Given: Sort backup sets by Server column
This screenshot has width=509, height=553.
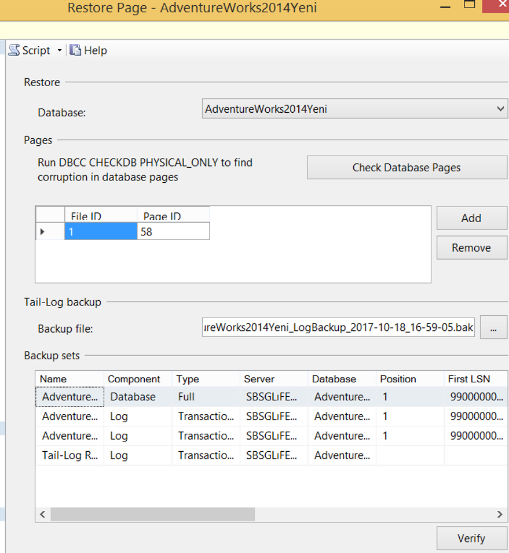Looking at the screenshot, I should [274, 379].
